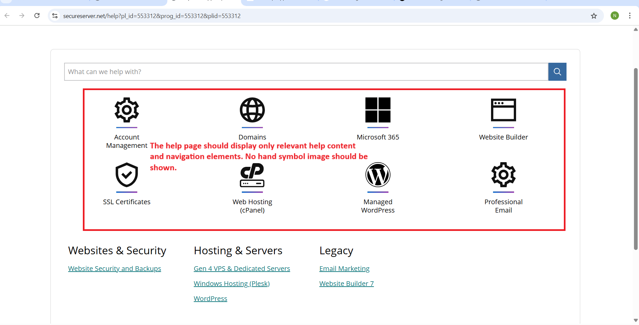Go to Website Builder 7 link
The image size is (639, 325).
tap(346, 284)
